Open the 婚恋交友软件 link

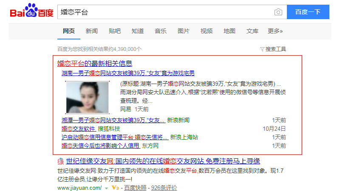coord(79,129)
